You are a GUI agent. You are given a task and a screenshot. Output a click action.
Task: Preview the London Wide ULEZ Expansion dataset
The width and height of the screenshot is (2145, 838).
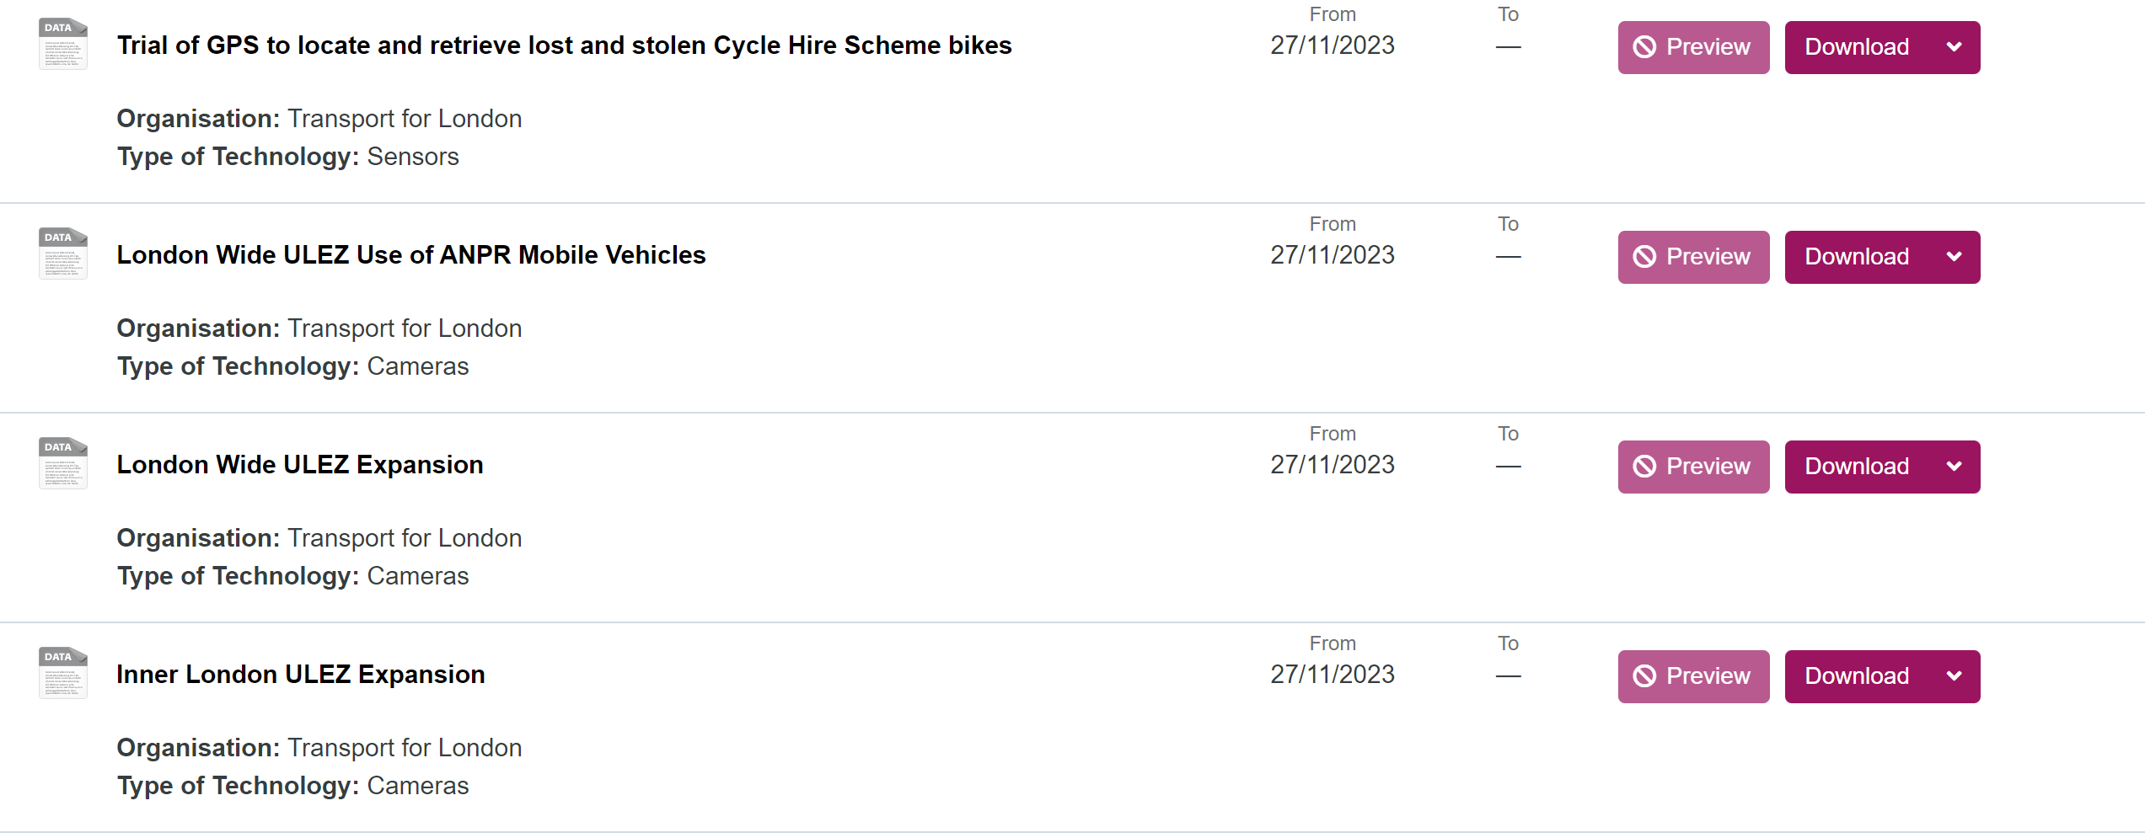[1693, 467]
